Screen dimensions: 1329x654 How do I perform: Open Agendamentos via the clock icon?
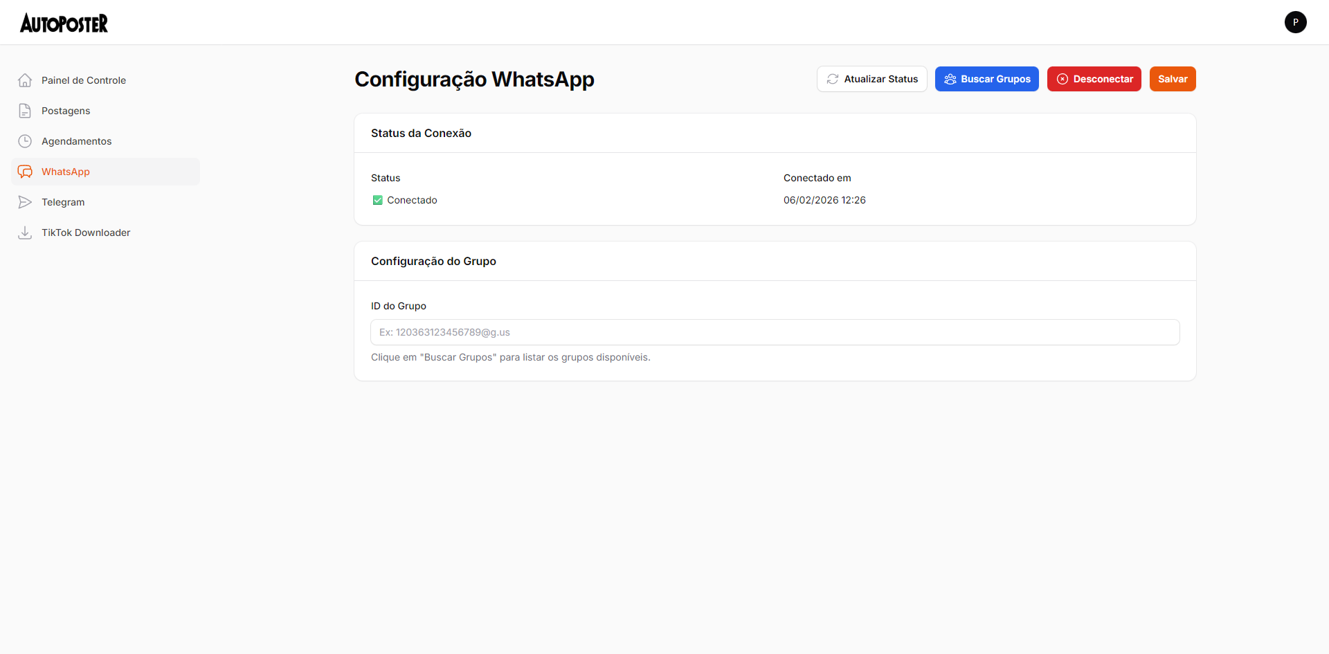tap(25, 140)
